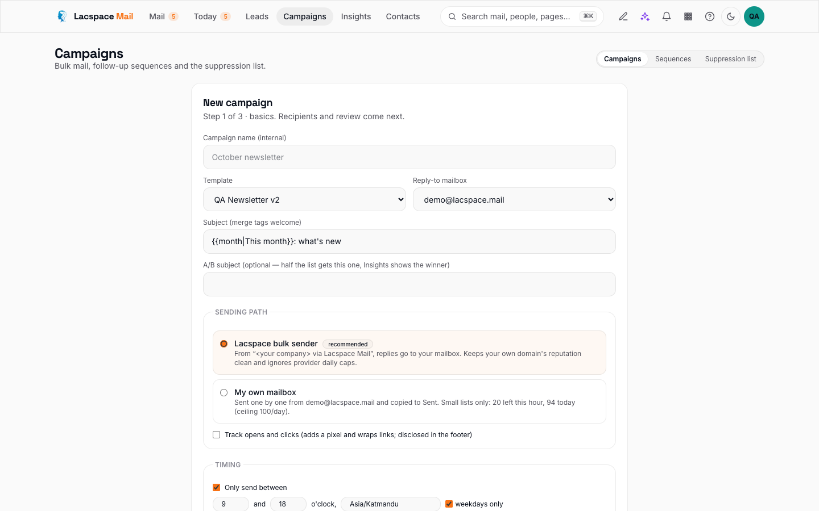Click the ⌘K shortcut badge
This screenshot has width=819, height=511.
(588, 16)
